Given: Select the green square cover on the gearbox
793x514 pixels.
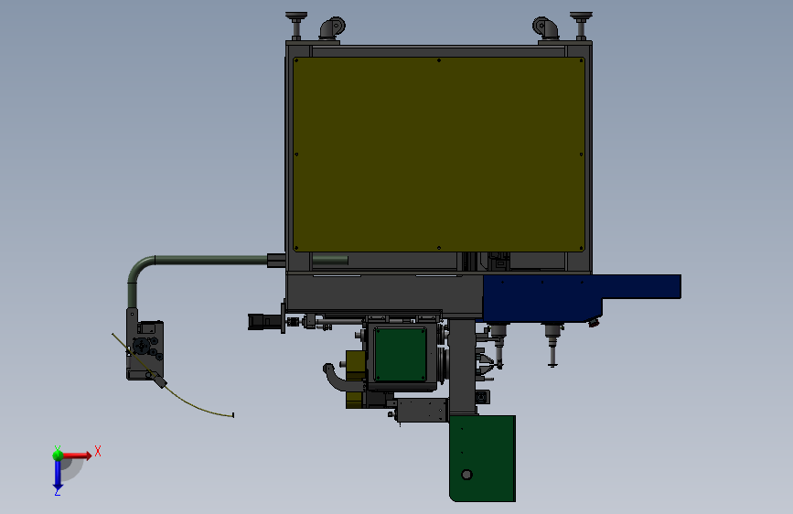Looking at the screenshot, I should click(401, 354).
